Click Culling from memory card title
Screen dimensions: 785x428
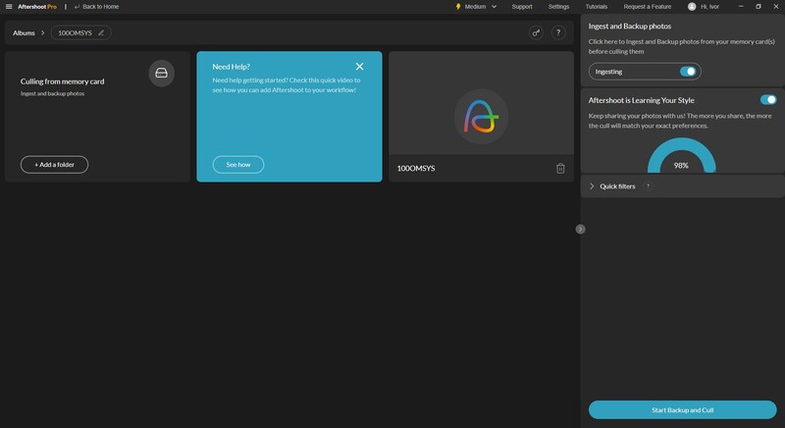tap(62, 81)
